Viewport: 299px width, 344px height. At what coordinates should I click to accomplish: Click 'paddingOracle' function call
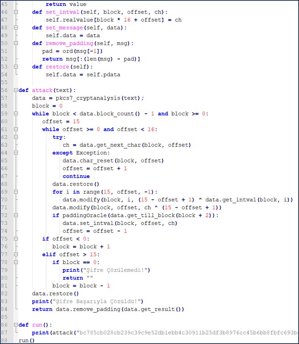[85, 215]
